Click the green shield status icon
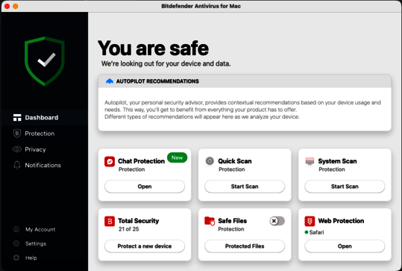Screen dimensions: 402x271 tap(45, 61)
